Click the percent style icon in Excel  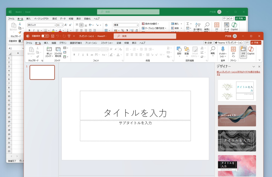pos(123,30)
